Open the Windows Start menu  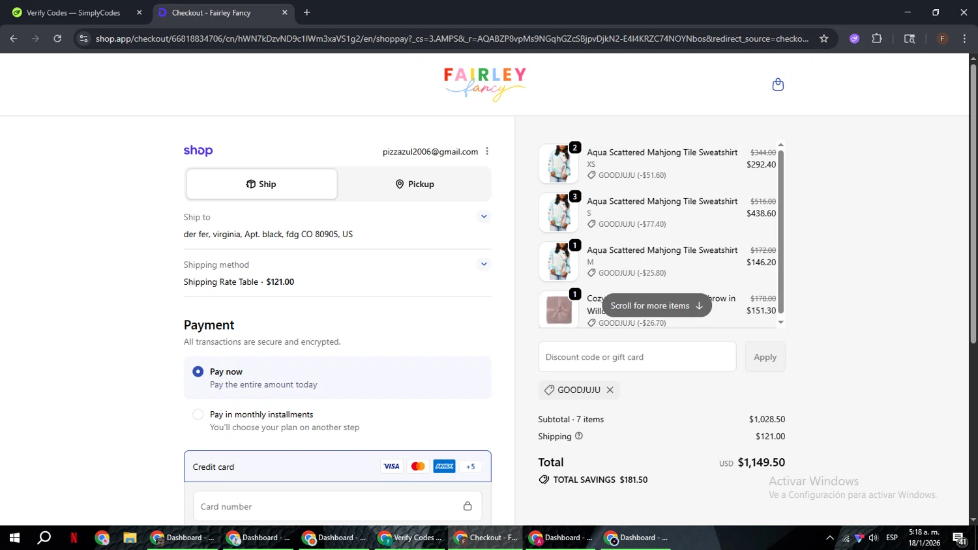click(x=14, y=538)
